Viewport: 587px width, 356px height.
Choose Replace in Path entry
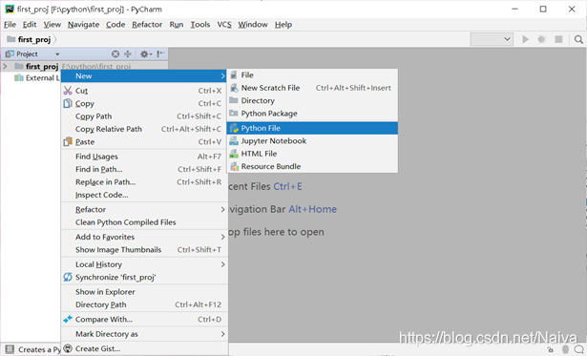[x=144, y=182]
